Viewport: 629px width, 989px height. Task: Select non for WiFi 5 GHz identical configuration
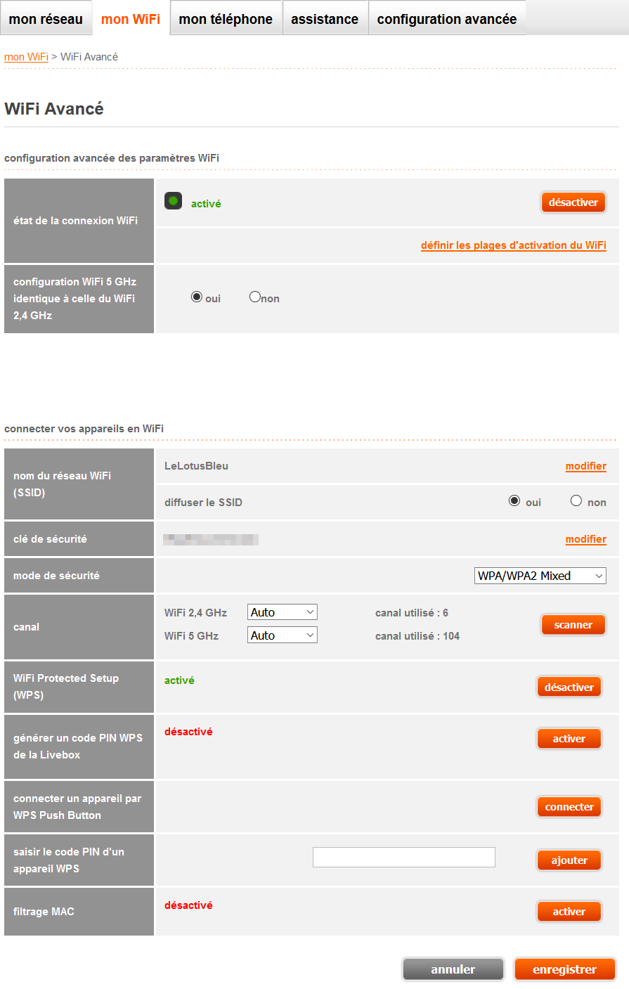coord(254,296)
